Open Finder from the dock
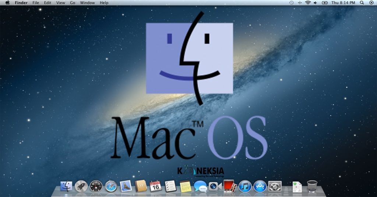This screenshot has width=377, height=197. [66, 186]
